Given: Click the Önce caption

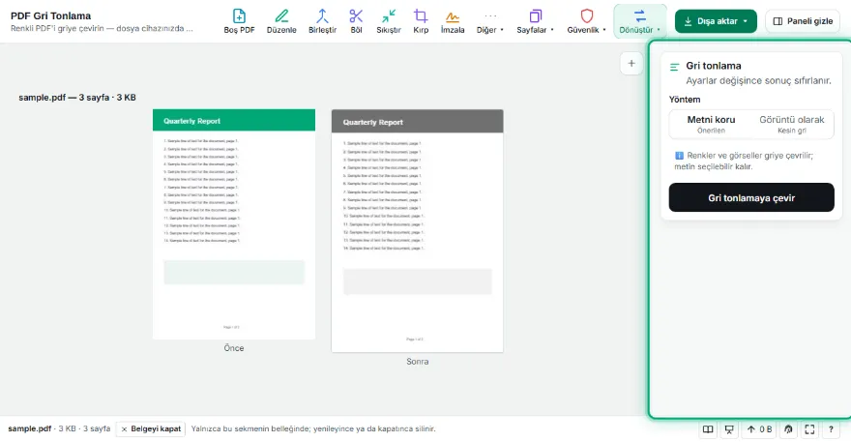Looking at the screenshot, I should (x=234, y=348).
